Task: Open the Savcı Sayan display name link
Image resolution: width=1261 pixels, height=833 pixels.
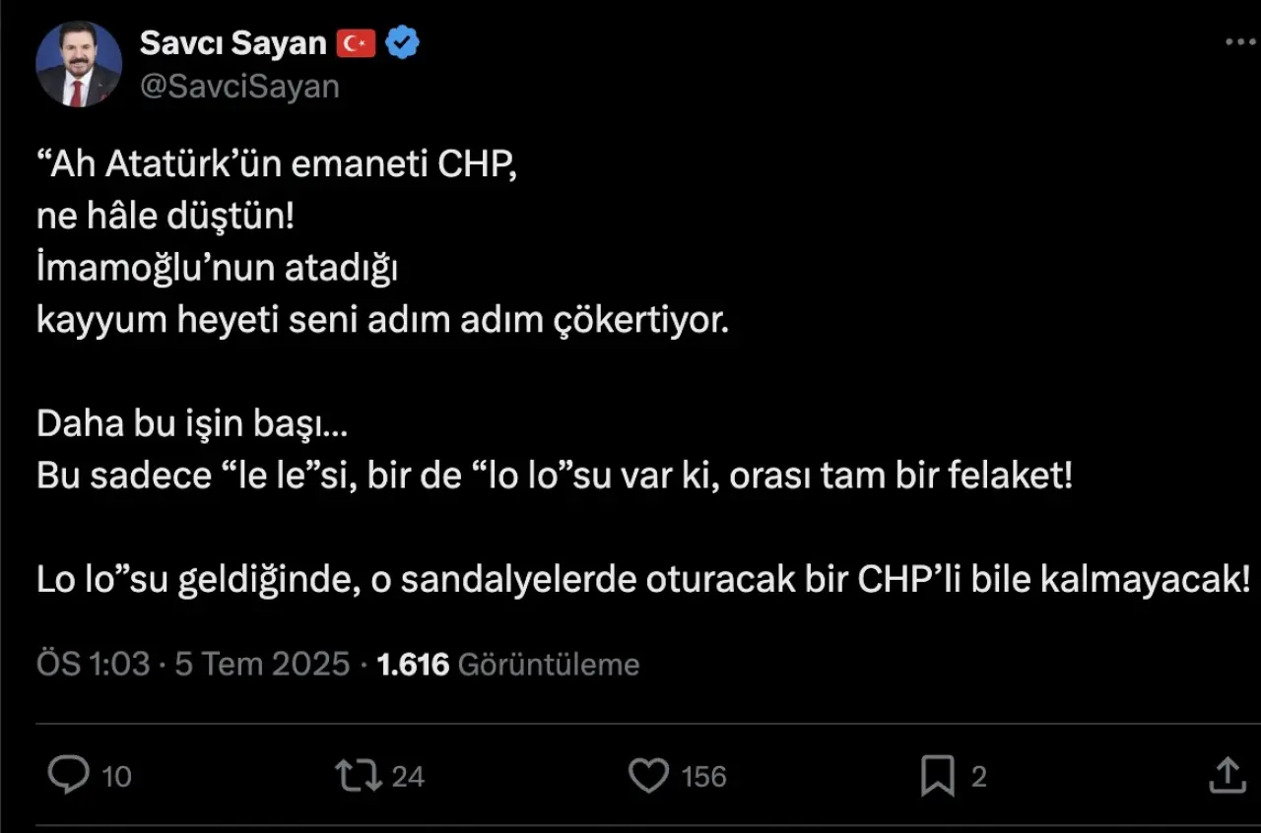Action: 233,43
